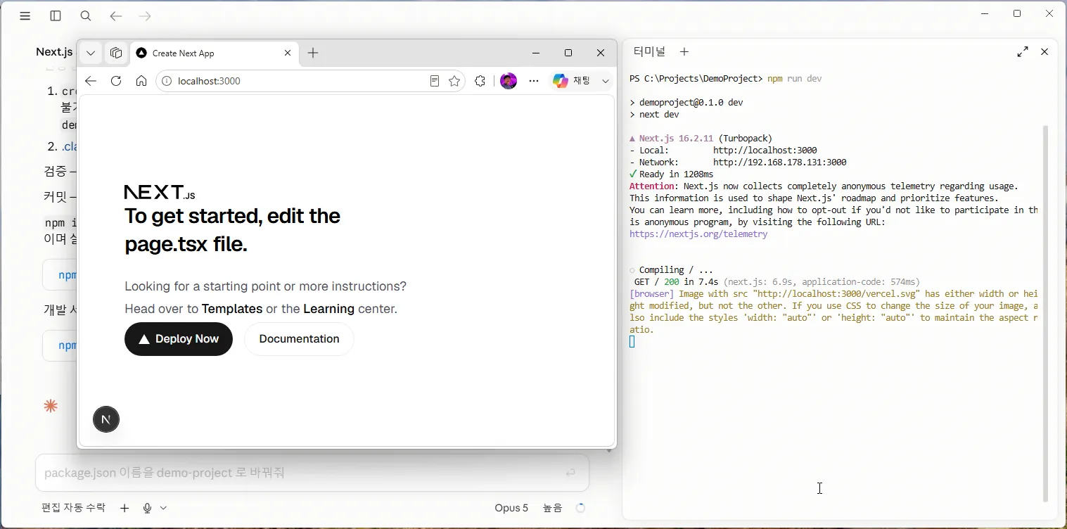The height and width of the screenshot is (529, 1067).
Task: Toggle the 편집 자동 수락 mode
Action: point(73,507)
